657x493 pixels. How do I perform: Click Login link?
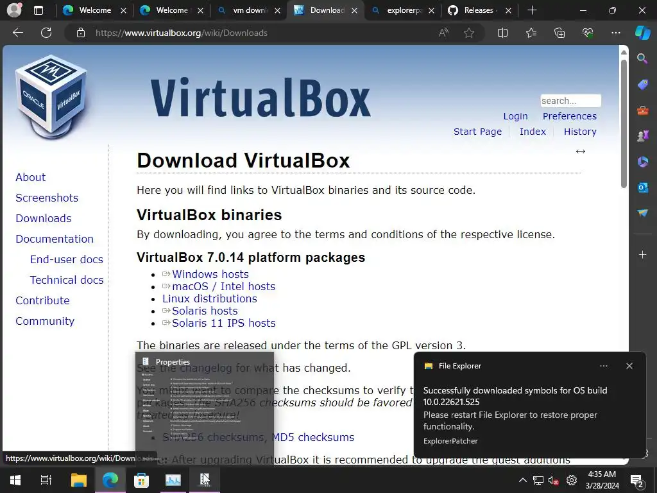515,116
